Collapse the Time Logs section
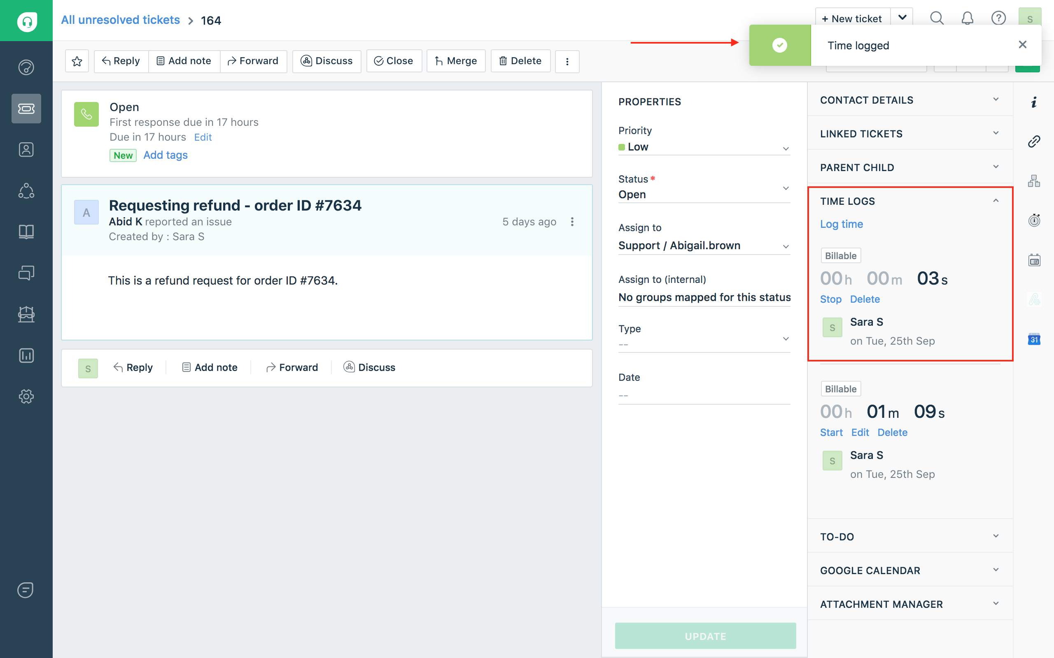This screenshot has height=658, width=1054. click(x=996, y=201)
